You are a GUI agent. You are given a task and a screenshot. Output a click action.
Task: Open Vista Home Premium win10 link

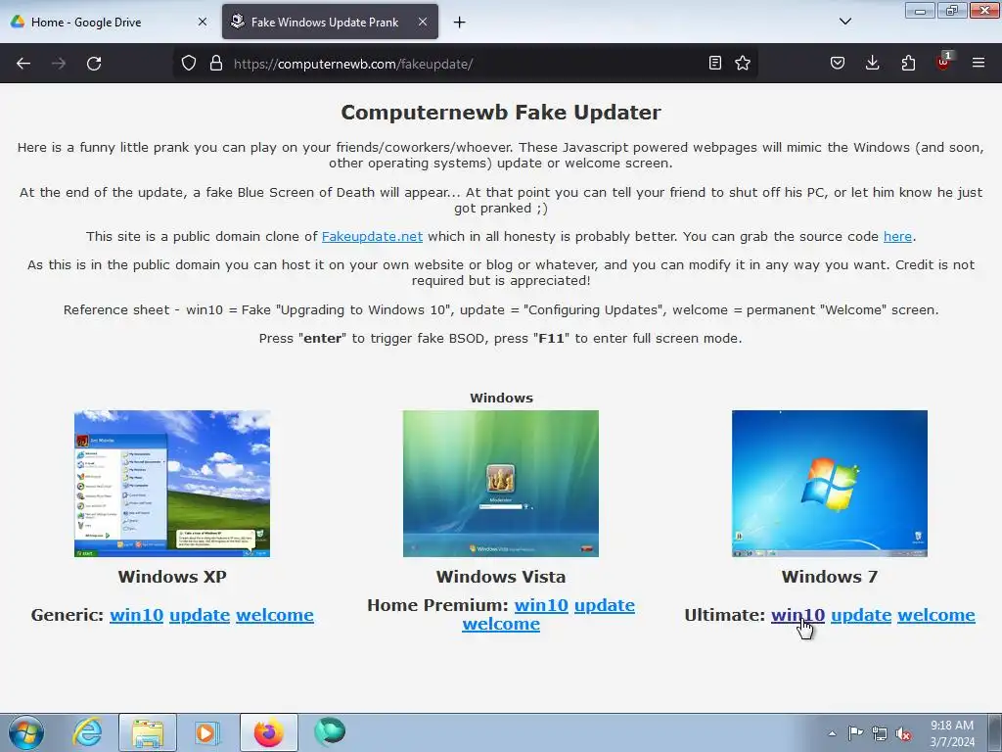tap(541, 605)
